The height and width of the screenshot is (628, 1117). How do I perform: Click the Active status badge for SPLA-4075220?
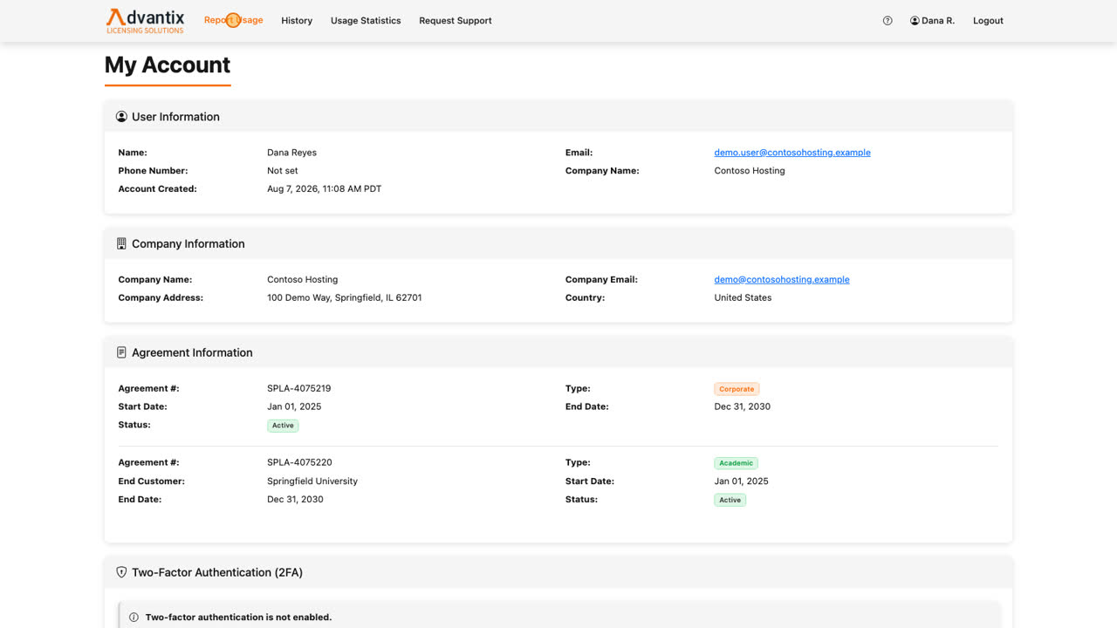click(730, 501)
